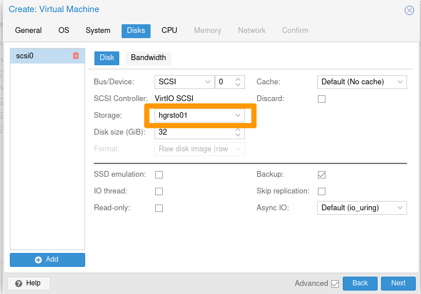This screenshot has height=294, width=421.
Task: Toggle SSD emulation checkbox
Action: coord(159,174)
